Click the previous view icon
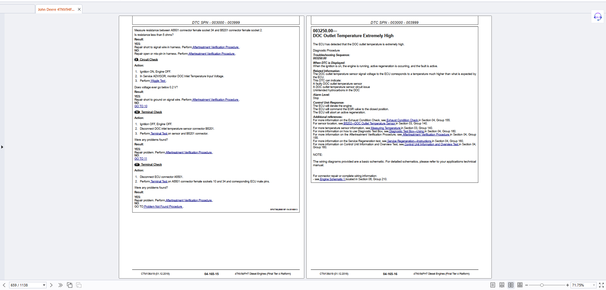 pyautogui.click(x=70, y=285)
